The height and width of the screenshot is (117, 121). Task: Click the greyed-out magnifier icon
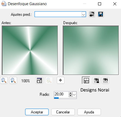(x=49, y=80)
